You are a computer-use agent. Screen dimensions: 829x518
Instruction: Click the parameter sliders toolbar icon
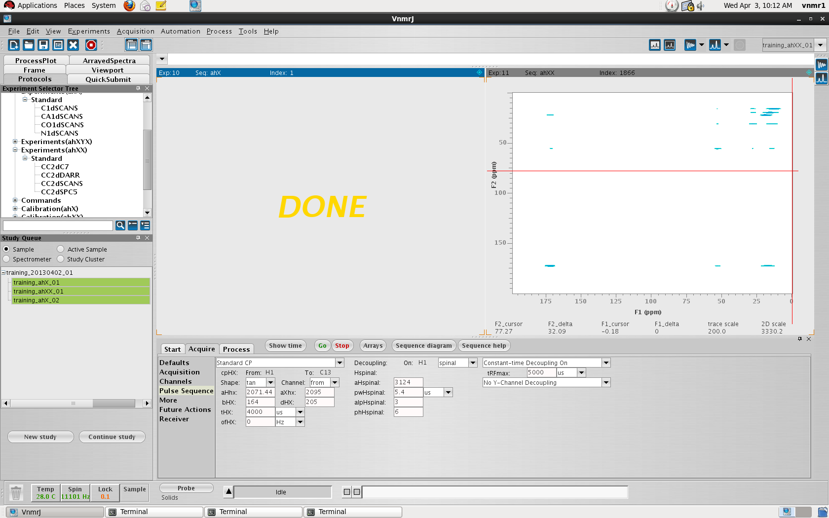click(58, 45)
